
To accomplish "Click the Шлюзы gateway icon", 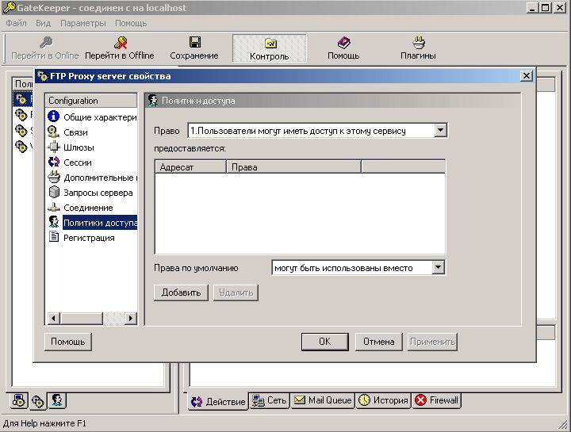I will (54, 147).
